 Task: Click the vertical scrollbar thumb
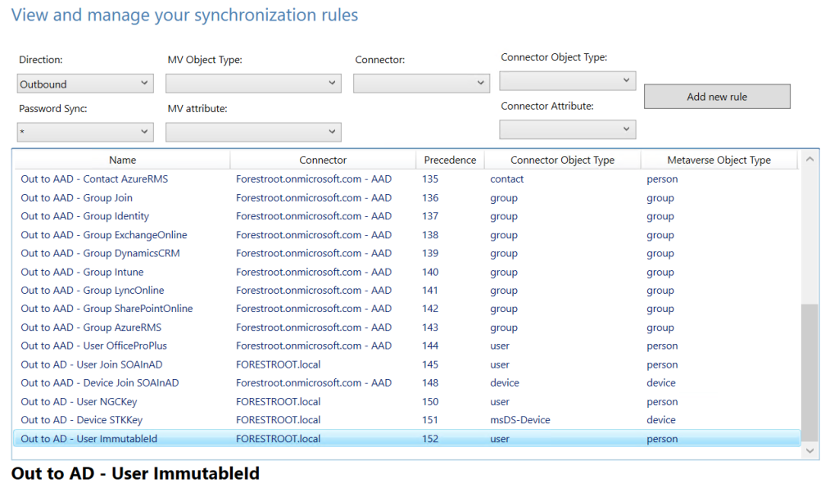pyautogui.click(x=810, y=373)
